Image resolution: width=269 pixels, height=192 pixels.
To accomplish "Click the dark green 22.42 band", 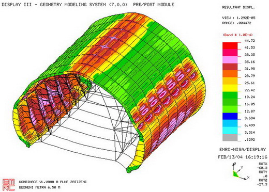I will point(230,95).
